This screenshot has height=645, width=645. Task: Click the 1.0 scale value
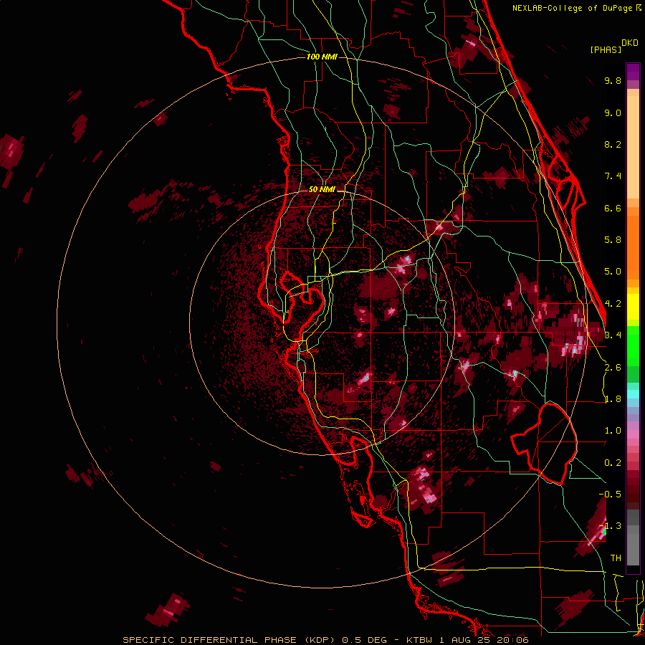(613, 431)
